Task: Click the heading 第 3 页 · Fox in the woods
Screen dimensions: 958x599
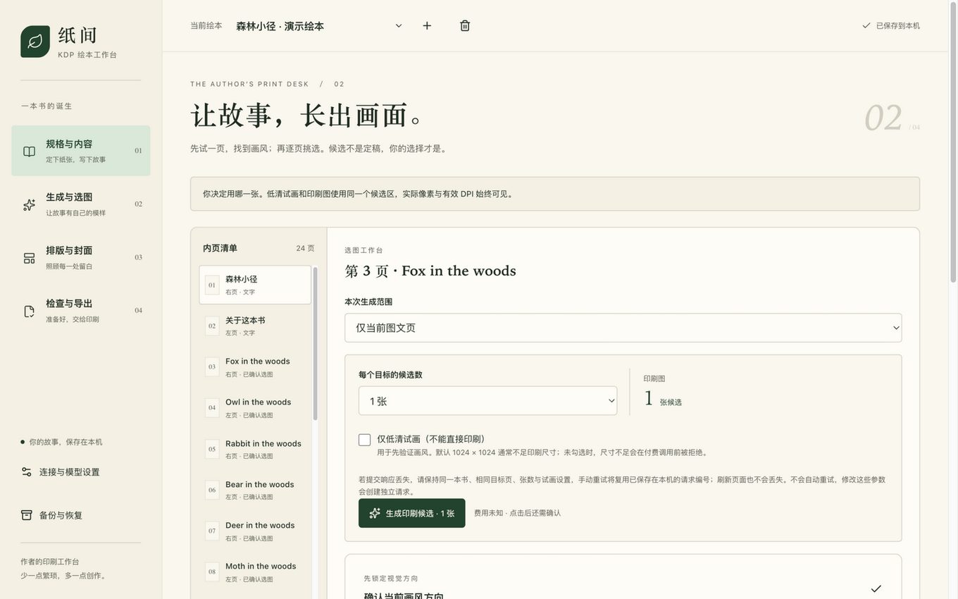Action: pos(430,271)
